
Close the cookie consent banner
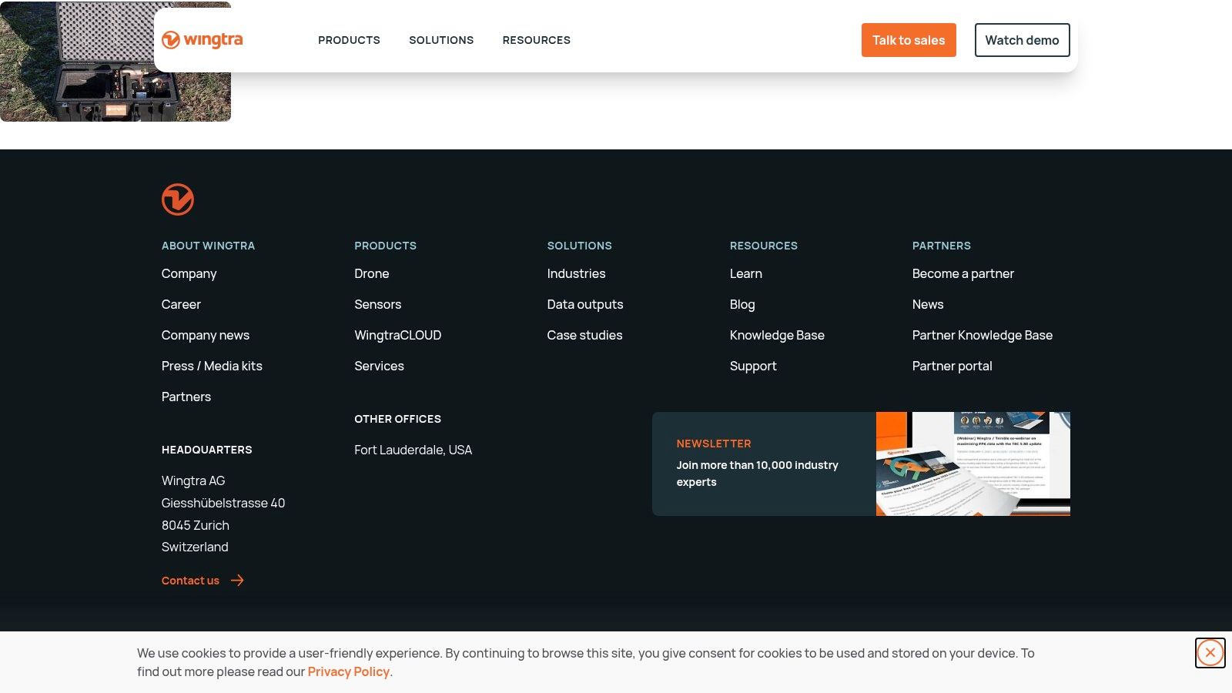(1210, 653)
